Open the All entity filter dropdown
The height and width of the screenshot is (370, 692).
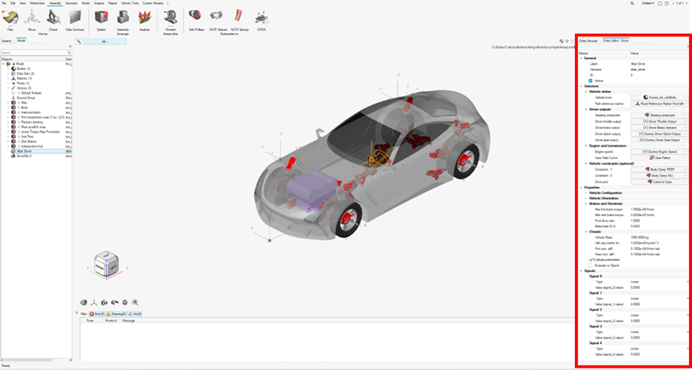pos(105,42)
